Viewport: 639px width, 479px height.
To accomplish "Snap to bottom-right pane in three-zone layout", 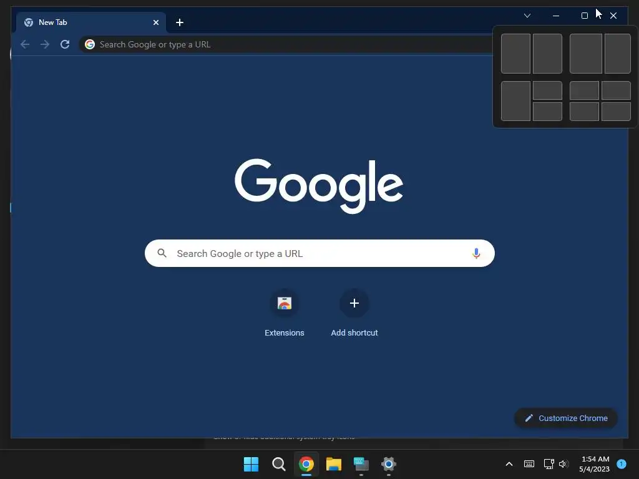I will [547, 112].
